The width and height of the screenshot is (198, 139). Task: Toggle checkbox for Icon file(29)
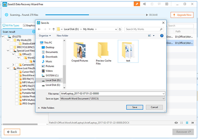coord(17,90)
